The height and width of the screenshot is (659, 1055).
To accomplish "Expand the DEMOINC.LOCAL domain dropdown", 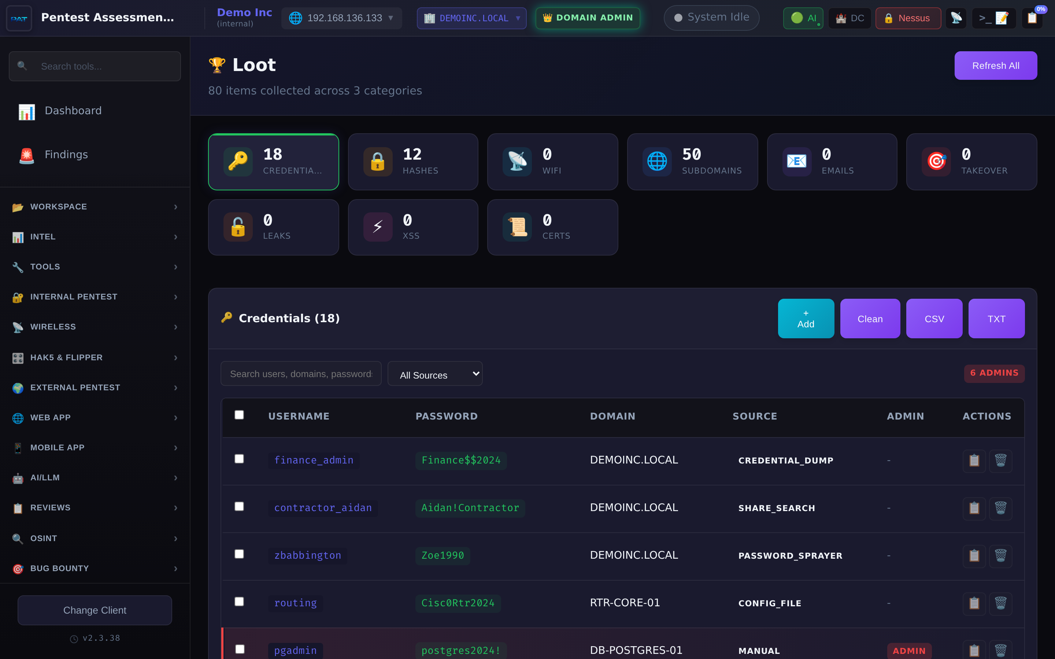I will pyautogui.click(x=471, y=18).
